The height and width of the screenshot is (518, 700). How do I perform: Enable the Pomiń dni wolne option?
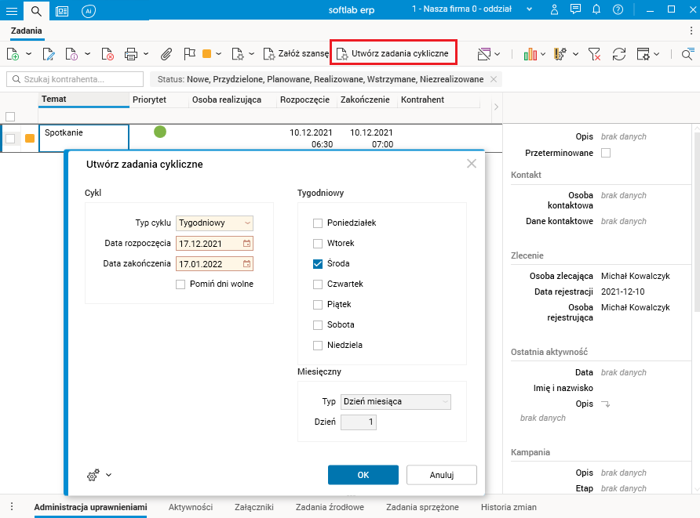click(180, 284)
